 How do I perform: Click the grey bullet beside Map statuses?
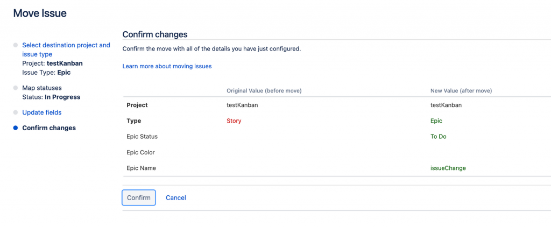pos(16,88)
